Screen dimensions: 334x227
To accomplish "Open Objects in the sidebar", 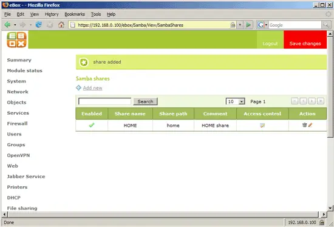I will point(16,103).
